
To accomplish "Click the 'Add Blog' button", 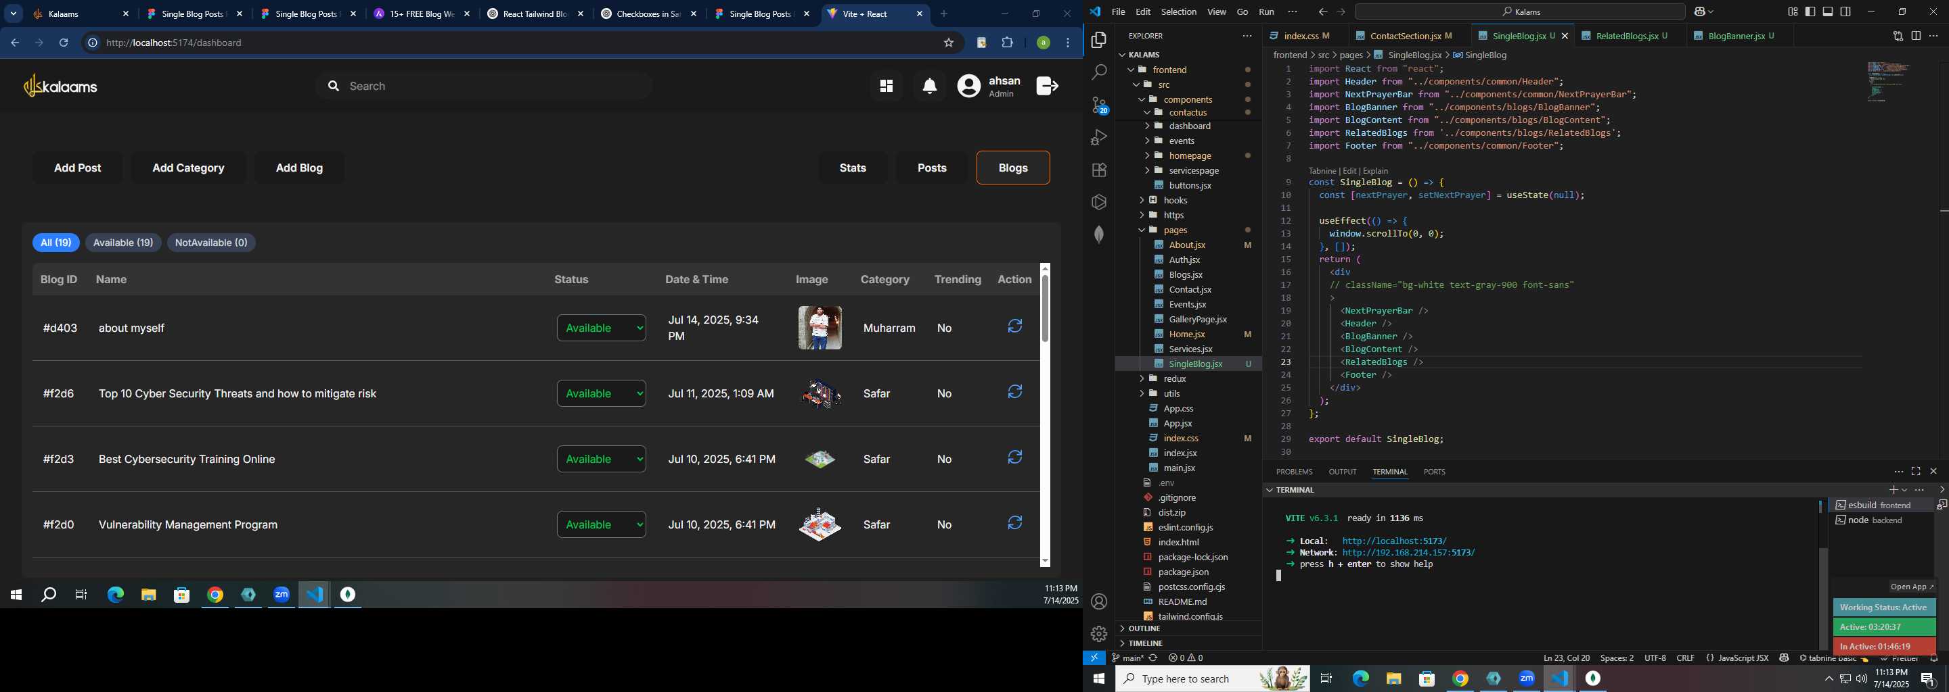I will pyautogui.click(x=300, y=168).
